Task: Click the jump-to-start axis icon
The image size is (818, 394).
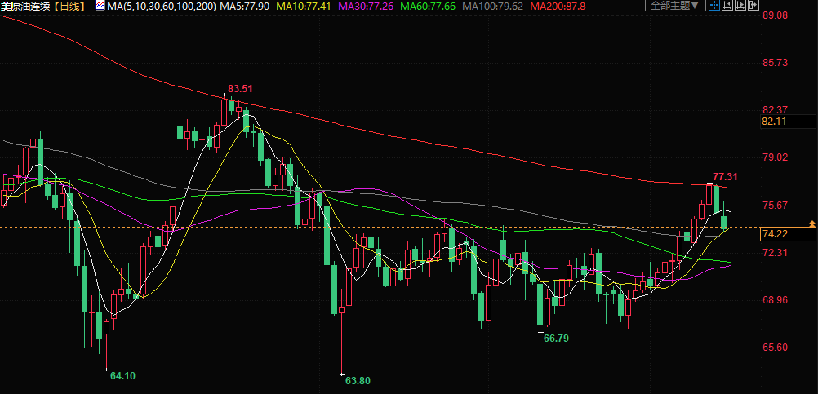Action: click(x=727, y=5)
